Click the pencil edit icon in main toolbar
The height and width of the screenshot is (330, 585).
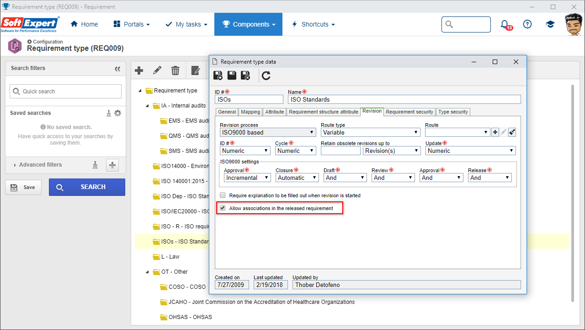tap(157, 70)
